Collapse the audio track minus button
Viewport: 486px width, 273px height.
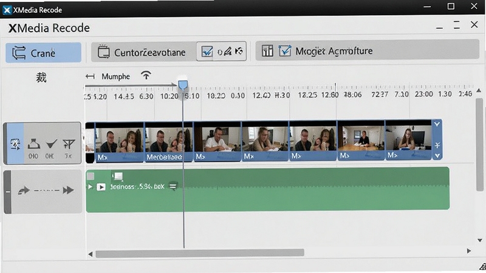(8, 192)
